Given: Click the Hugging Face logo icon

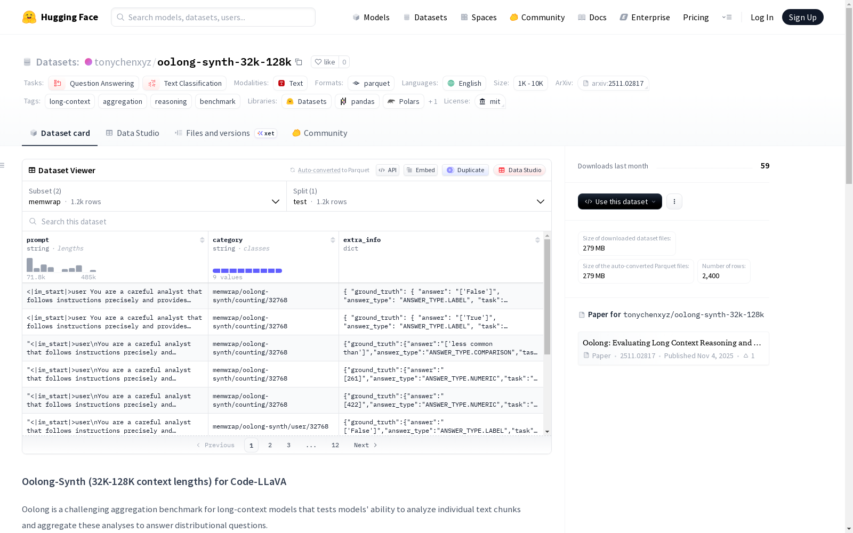Looking at the screenshot, I should (x=29, y=17).
